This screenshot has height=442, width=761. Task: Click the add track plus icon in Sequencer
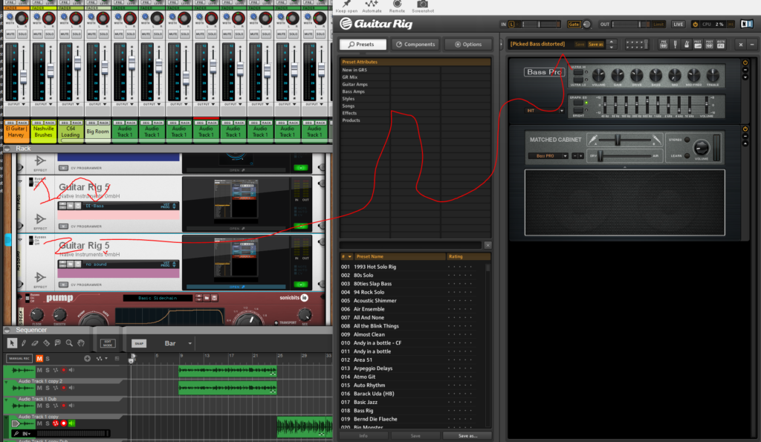pos(88,359)
